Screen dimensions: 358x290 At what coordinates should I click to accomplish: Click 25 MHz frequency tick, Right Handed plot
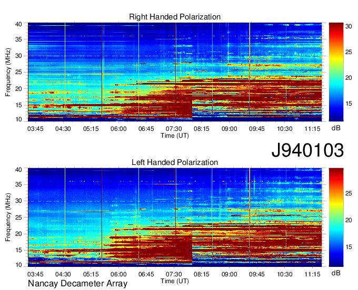tap(18, 72)
